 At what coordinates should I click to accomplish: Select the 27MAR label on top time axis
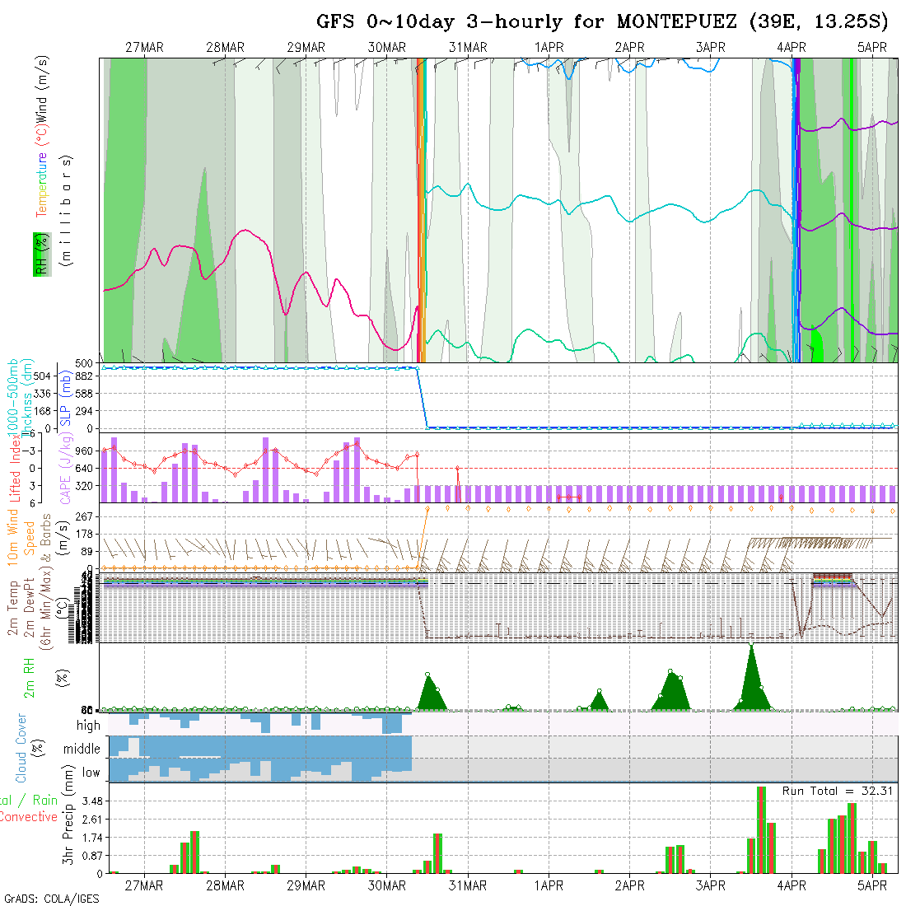click(144, 48)
